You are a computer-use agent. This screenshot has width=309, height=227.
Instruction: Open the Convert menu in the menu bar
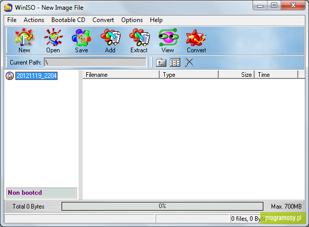[x=103, y=20]
